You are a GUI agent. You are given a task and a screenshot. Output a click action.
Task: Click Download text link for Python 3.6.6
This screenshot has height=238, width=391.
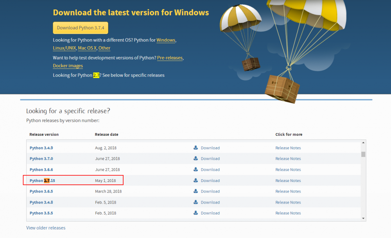[x=210, y=169]
